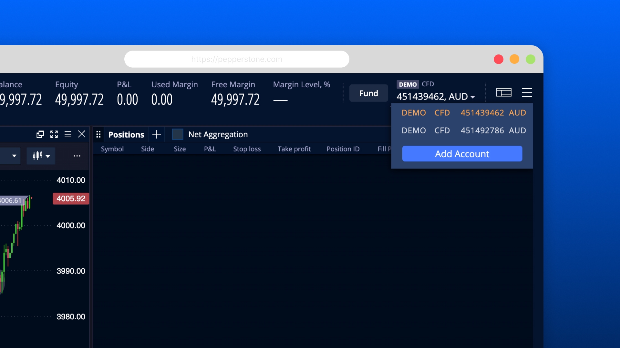Image resolution: width=620 pixels, height=348 pixels.
Task: Select demo account 451492786 AUD
Action: point(463,130)
